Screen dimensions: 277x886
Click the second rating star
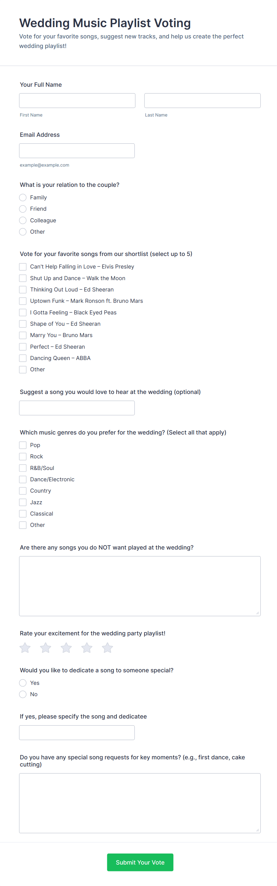(46, 648)
